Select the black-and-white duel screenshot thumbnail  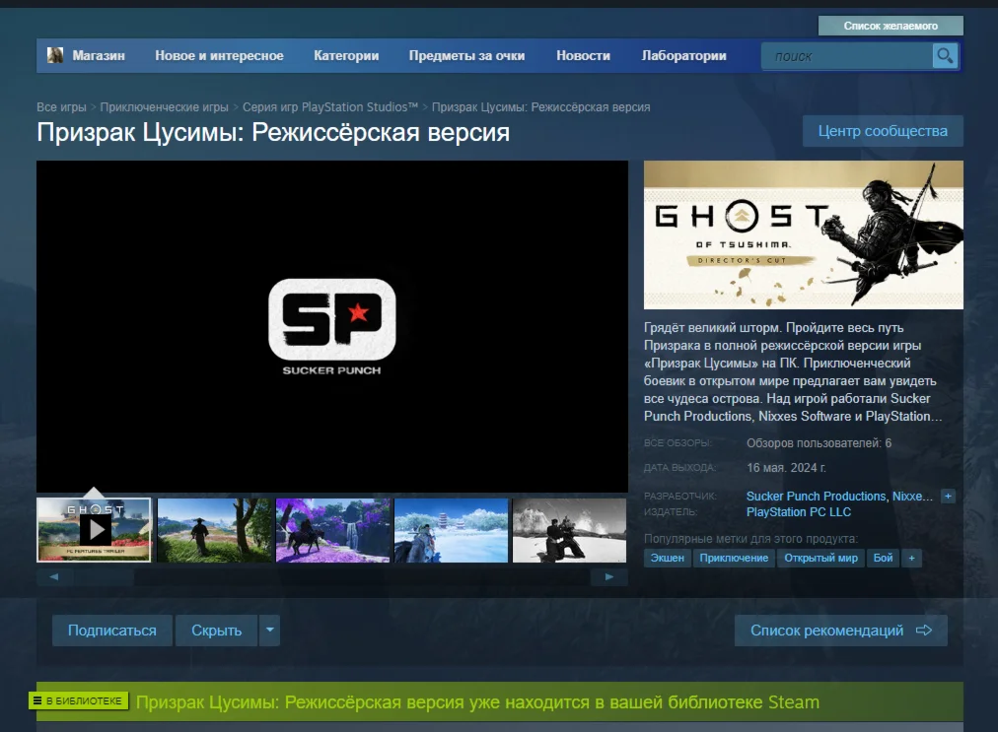point(569,530)
